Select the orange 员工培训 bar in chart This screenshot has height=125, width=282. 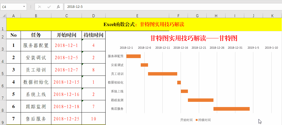click(x=162, y=74)
